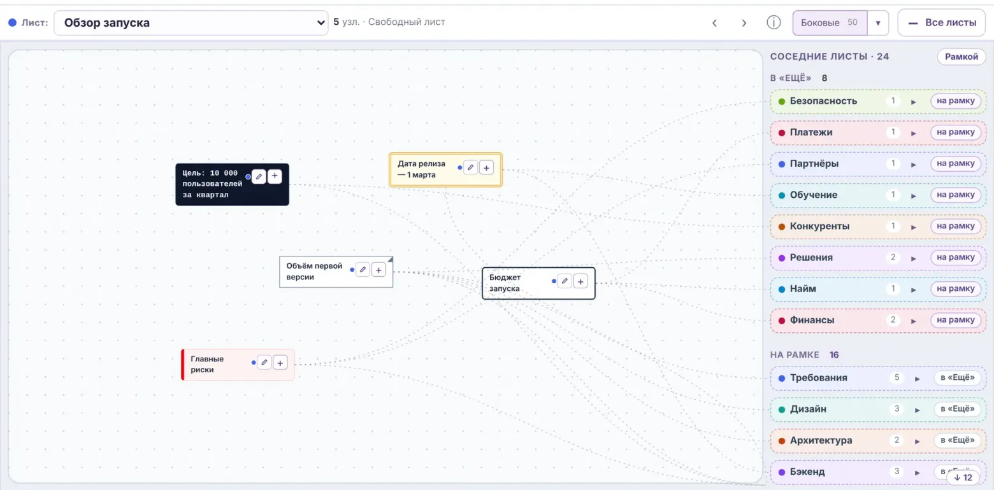Go to the previous sheet arrow
Image resolution: width=994 pixels, height=490 pixels.
(714, 23)
